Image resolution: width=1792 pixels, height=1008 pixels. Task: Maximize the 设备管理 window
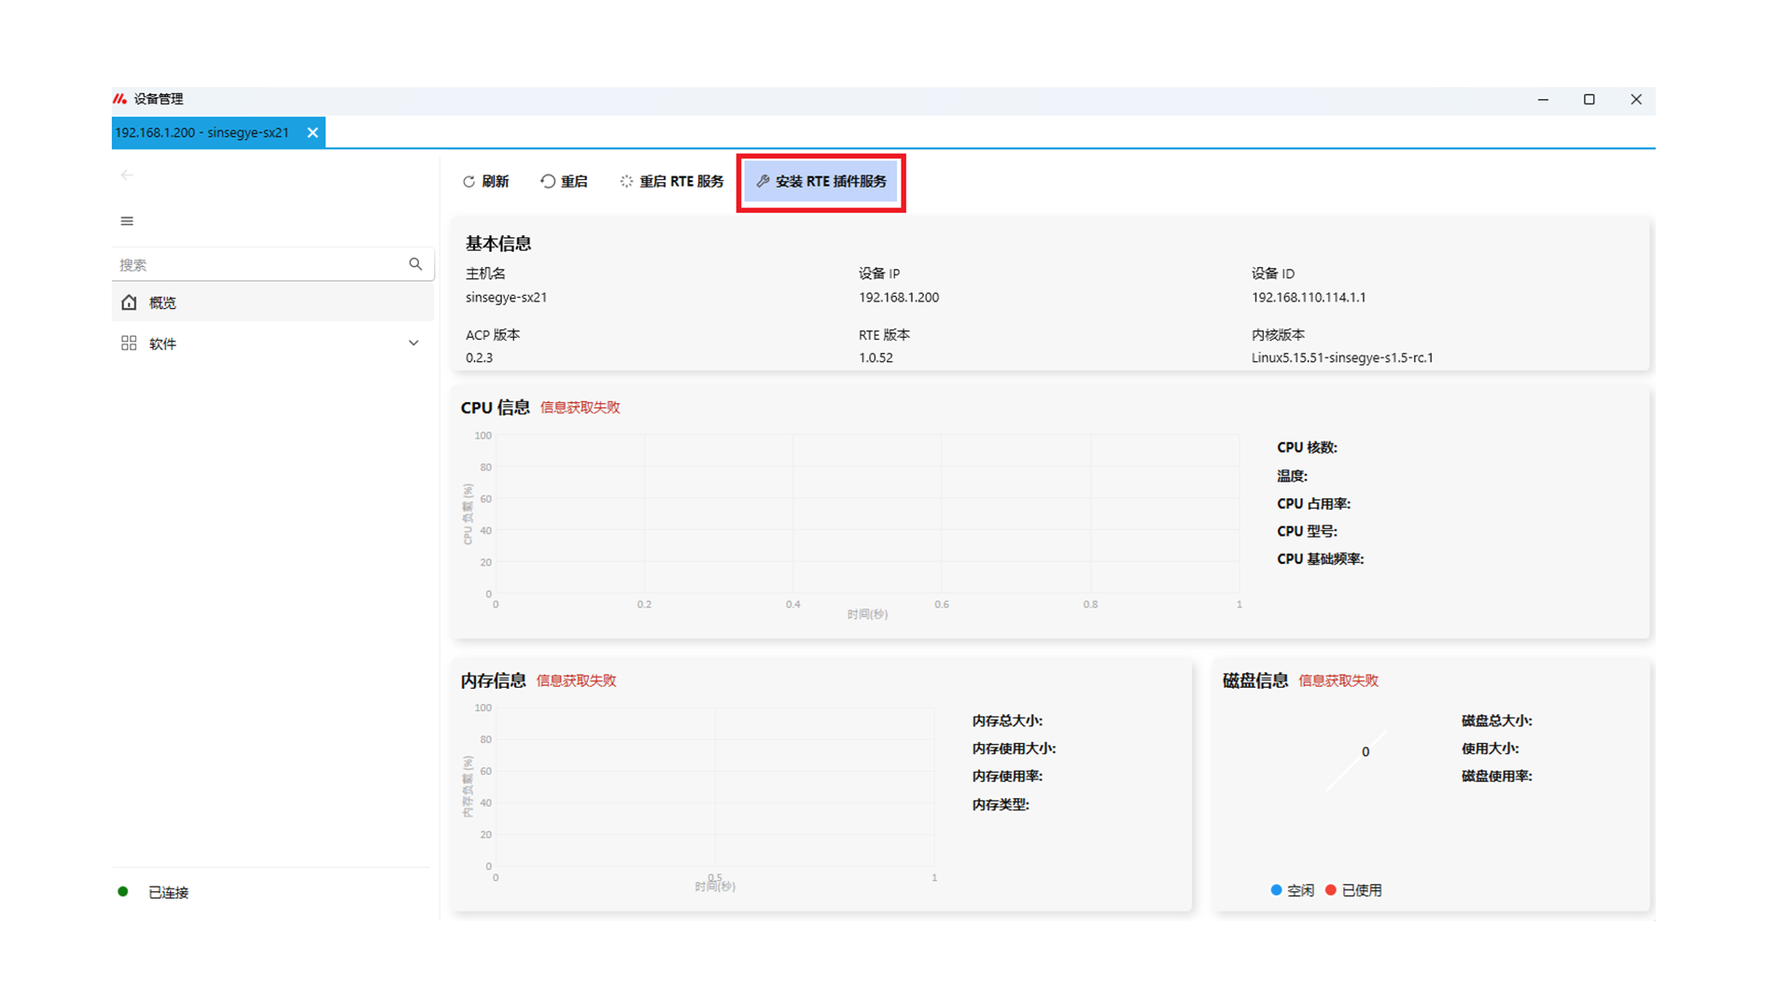(x=1589, y=99)
